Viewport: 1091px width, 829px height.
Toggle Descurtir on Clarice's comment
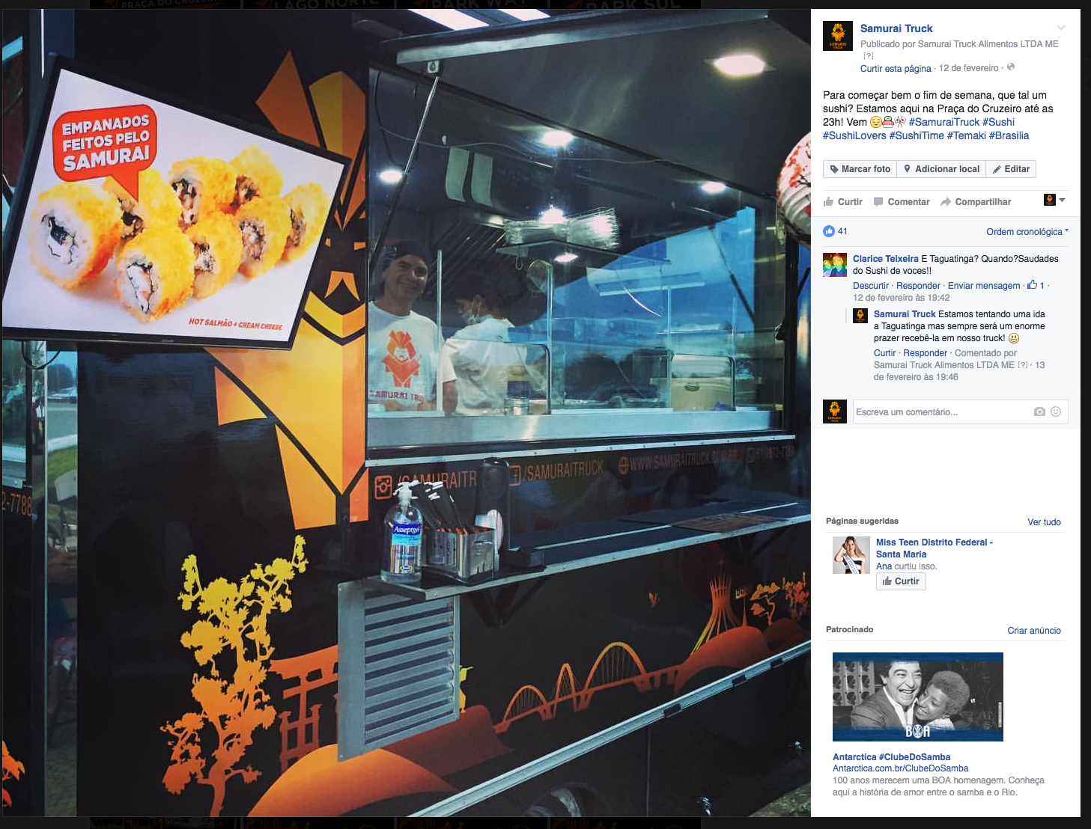click(871, 286)
